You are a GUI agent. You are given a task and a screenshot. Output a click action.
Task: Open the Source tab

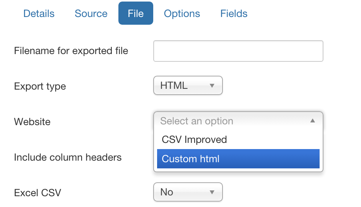(91, 14)
